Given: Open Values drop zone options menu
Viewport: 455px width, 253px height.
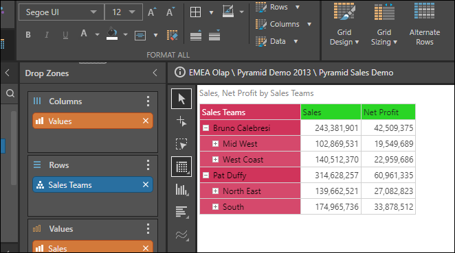Looking at the screenshot, I should point(148,229).
